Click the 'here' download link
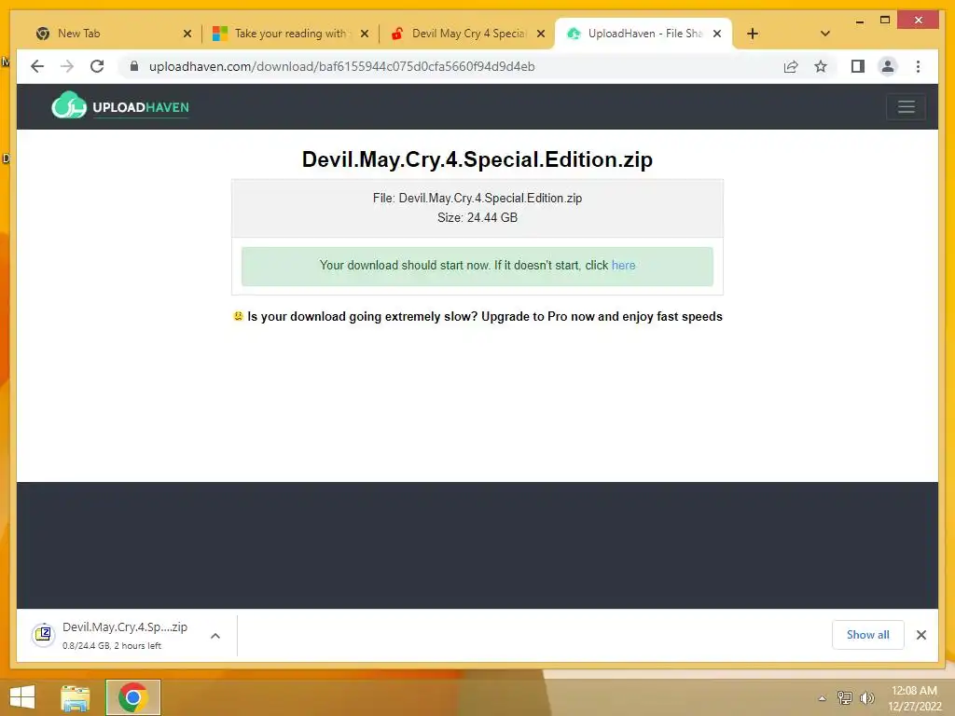This screenshot has width=955, height=716. pyautogui.click(x=623, y=266)
